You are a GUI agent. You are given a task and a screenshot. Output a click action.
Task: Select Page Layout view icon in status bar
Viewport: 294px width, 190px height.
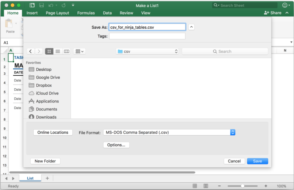coord(206,186)
